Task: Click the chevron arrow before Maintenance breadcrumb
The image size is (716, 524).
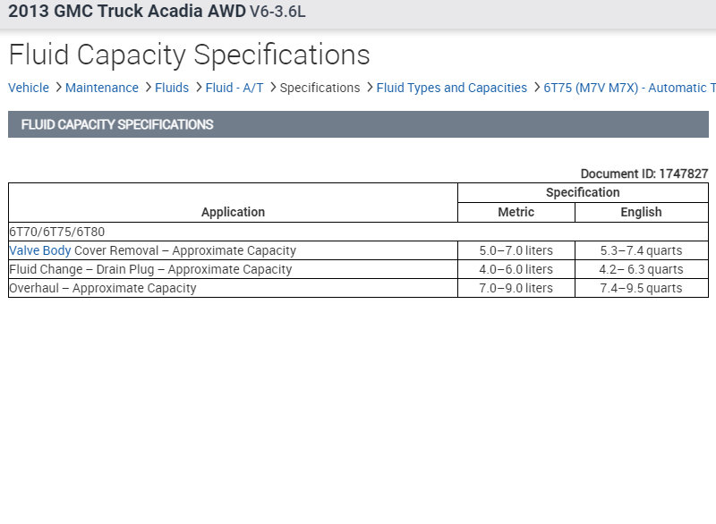Action: 57,88
